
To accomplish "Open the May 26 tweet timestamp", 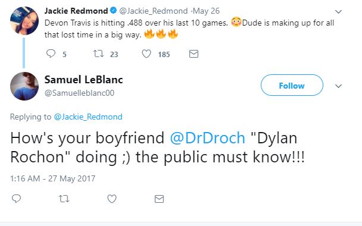I will [206, 11].
